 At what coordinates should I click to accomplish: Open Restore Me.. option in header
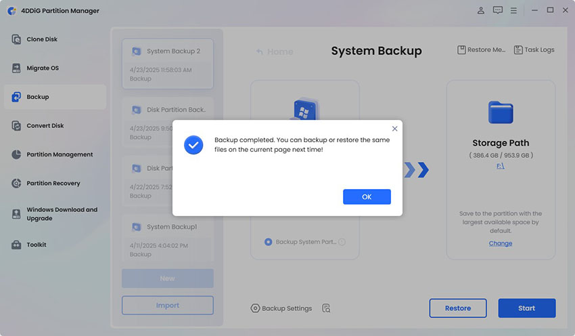482,49
